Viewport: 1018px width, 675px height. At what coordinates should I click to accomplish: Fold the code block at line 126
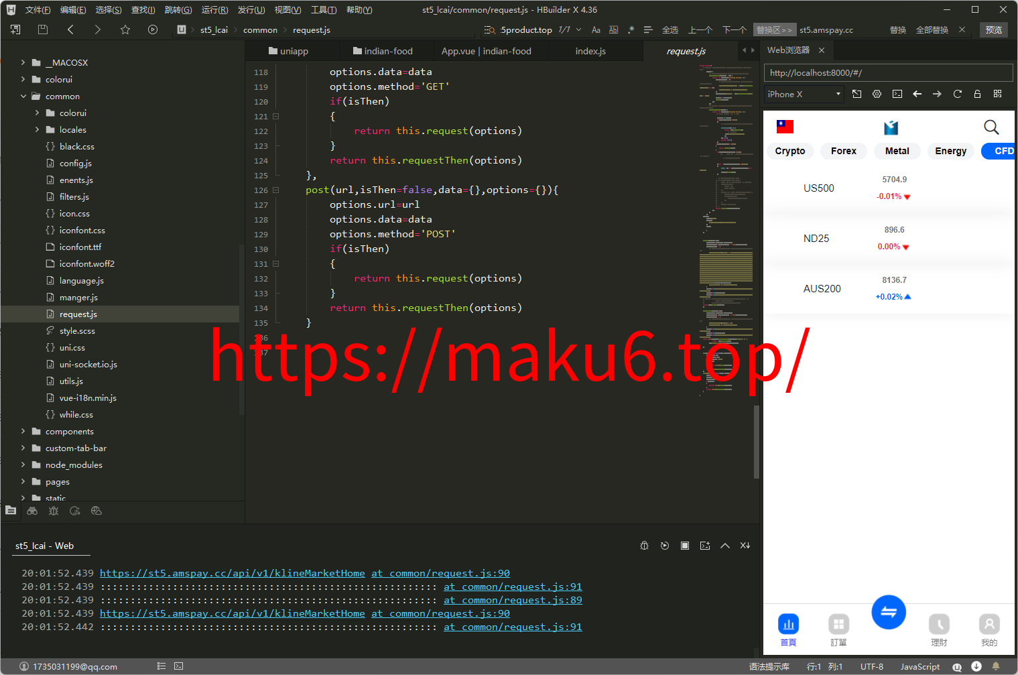(x=275, y=190)
